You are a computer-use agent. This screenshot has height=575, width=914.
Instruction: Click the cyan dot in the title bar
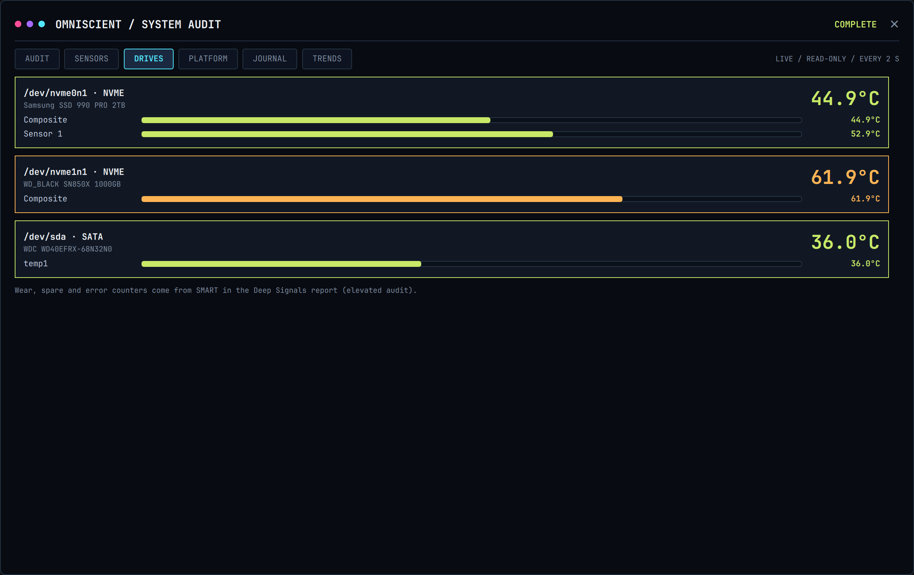click(42, 24)
